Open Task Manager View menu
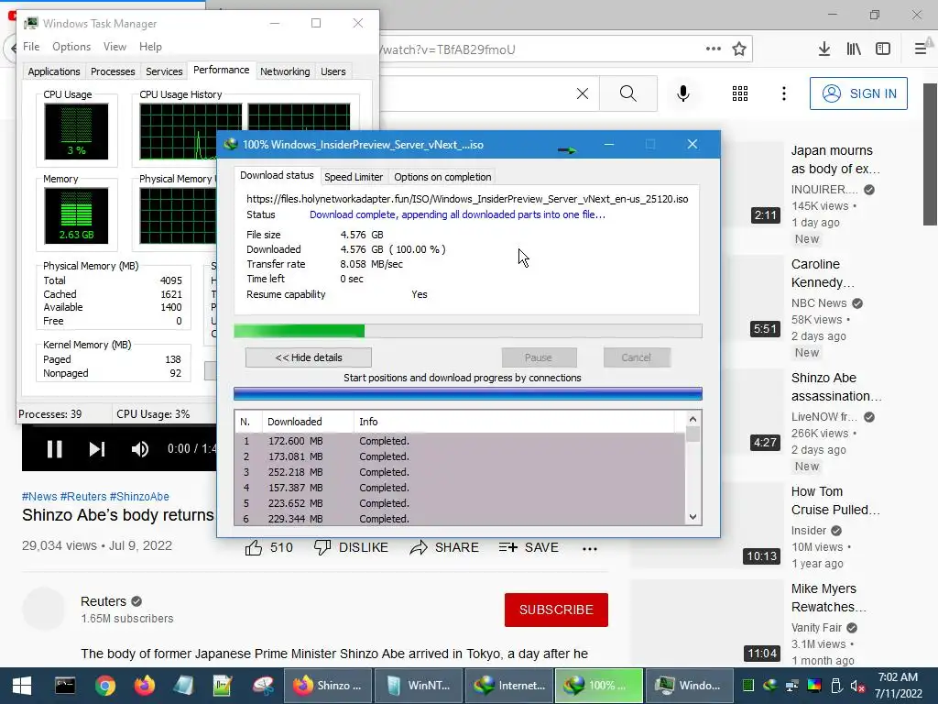This screenshot has height=704, width=938. point(115,47)
